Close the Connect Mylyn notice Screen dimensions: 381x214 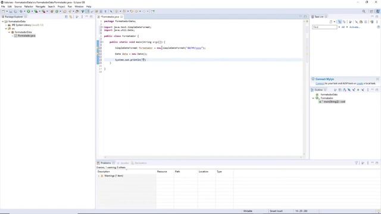coord(377,79)
